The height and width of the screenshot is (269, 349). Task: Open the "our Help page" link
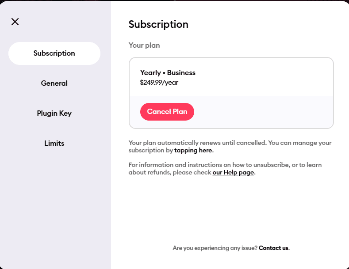point(233,173)
